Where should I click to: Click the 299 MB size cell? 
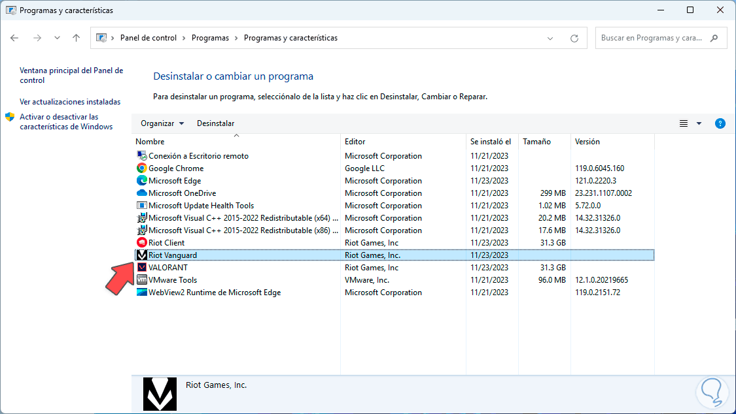pyautogui.click(x=552, y=193)
